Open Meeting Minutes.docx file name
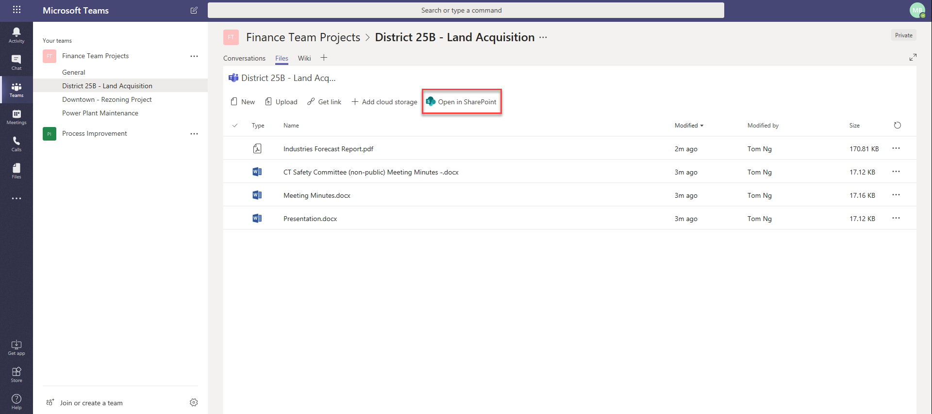This screenshot has height=414, width=932. pyautogui.click(x=317, y=195)
